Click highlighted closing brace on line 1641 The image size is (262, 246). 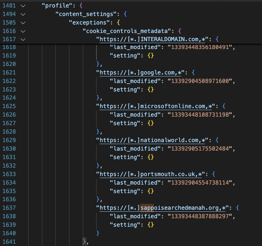point(84,242)
